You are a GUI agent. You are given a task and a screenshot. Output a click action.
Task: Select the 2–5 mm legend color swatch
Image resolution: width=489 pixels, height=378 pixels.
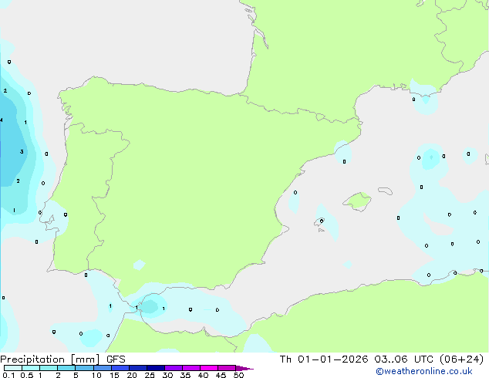(x=66, y=368)
